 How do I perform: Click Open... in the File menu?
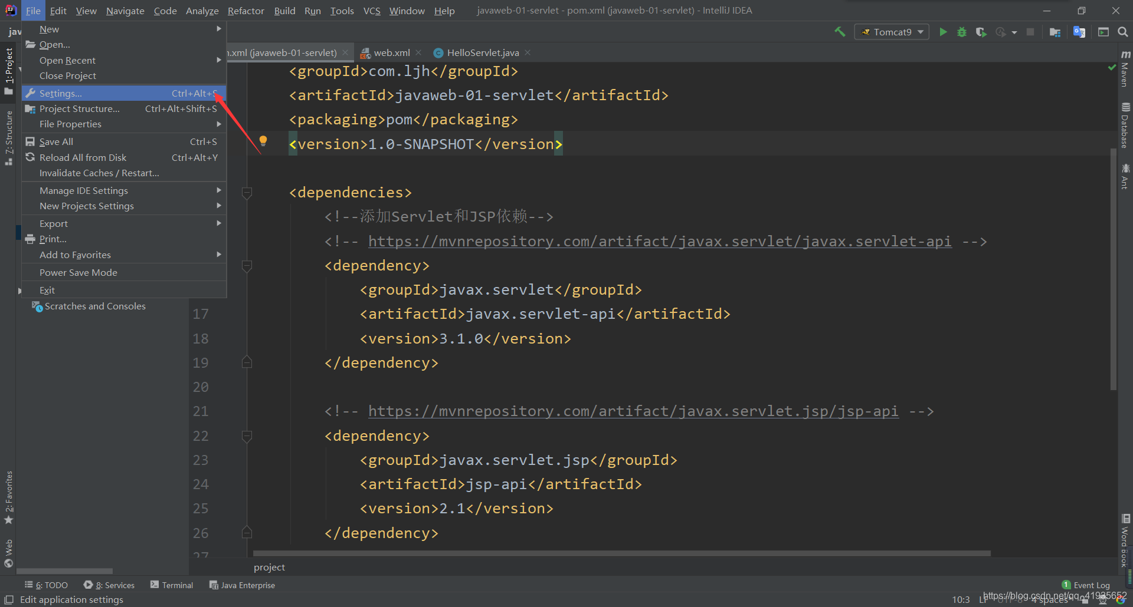point(124,44)
